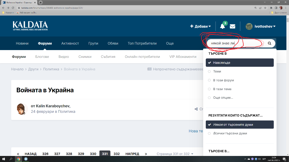Click the НАЗАД pagination button
Image resolution: width=289 pixels, height=162 pixels.
coord(31,154)
